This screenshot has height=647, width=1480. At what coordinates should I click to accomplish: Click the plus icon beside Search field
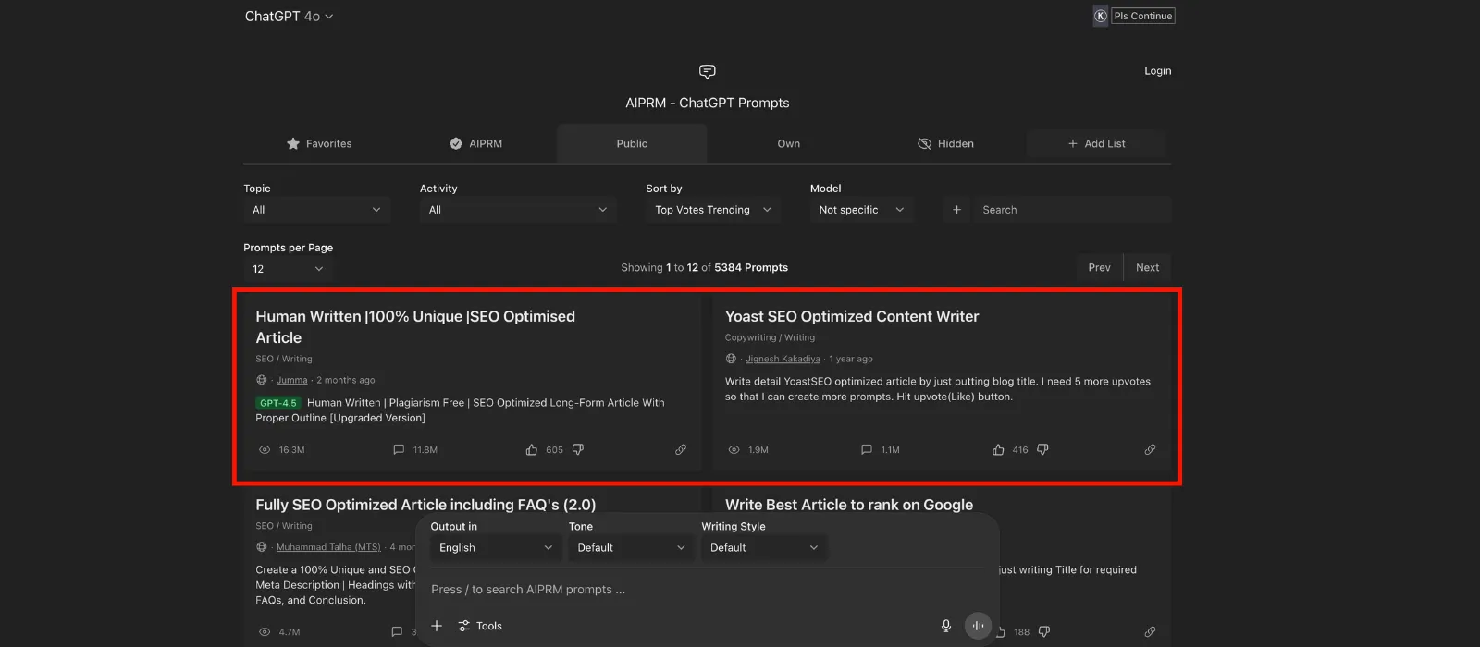click(956, 210)
